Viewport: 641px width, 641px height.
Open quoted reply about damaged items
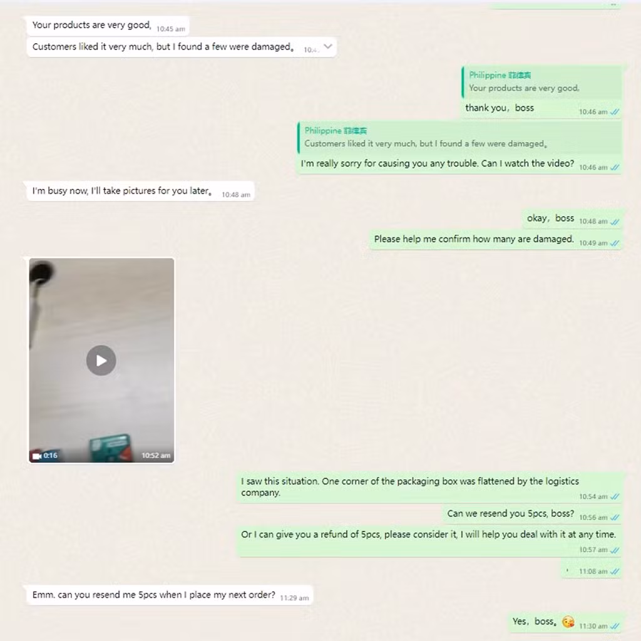[x=459, y=137]
